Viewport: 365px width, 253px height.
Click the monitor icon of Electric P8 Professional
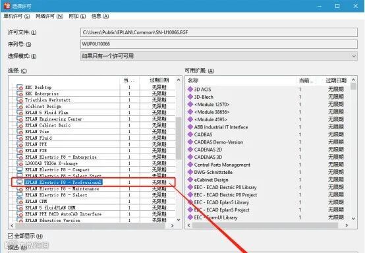(x=20, y=183)
